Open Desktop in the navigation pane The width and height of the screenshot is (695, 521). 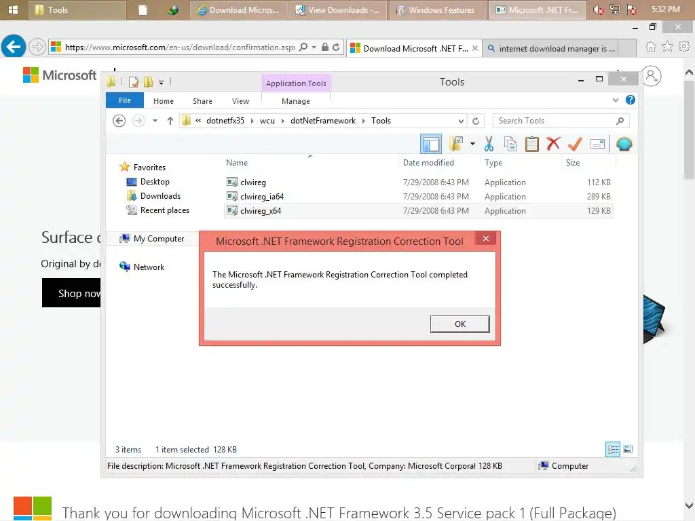coord(155,182)
